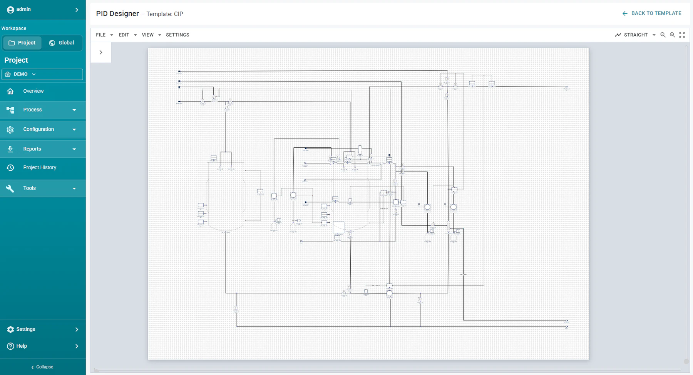Go back to template
This screenshot has height=375, width=693.
pyautogui.click(x=652, y=13)
